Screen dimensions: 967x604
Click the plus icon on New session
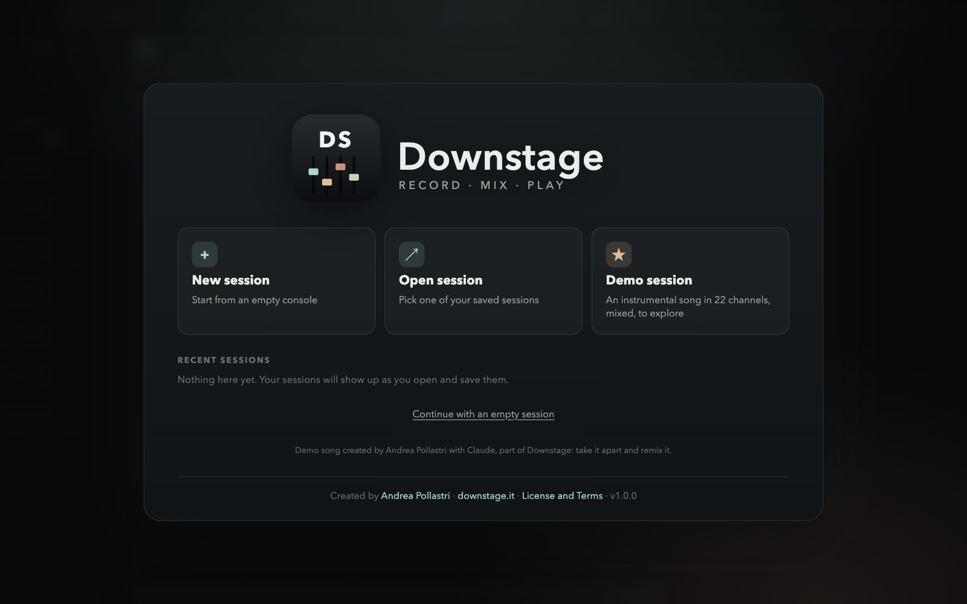pos(204,254)
